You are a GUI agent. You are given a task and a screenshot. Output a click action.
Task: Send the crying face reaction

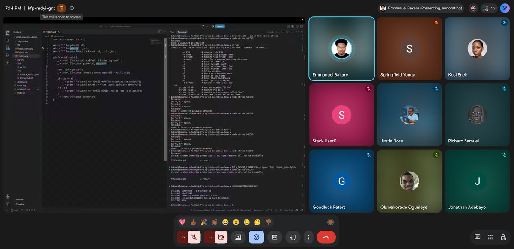247,222
